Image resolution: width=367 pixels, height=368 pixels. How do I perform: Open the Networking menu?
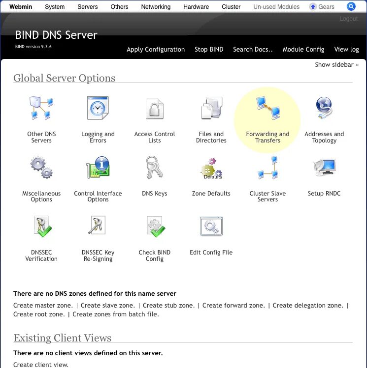156,7
